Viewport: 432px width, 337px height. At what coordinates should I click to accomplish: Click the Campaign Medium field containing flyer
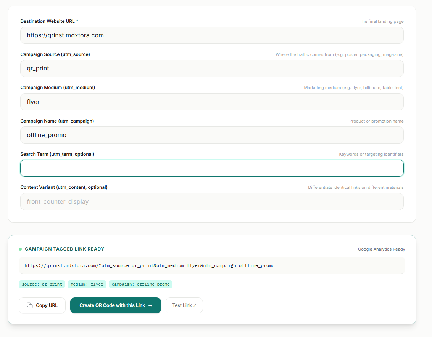pos(212,102)
